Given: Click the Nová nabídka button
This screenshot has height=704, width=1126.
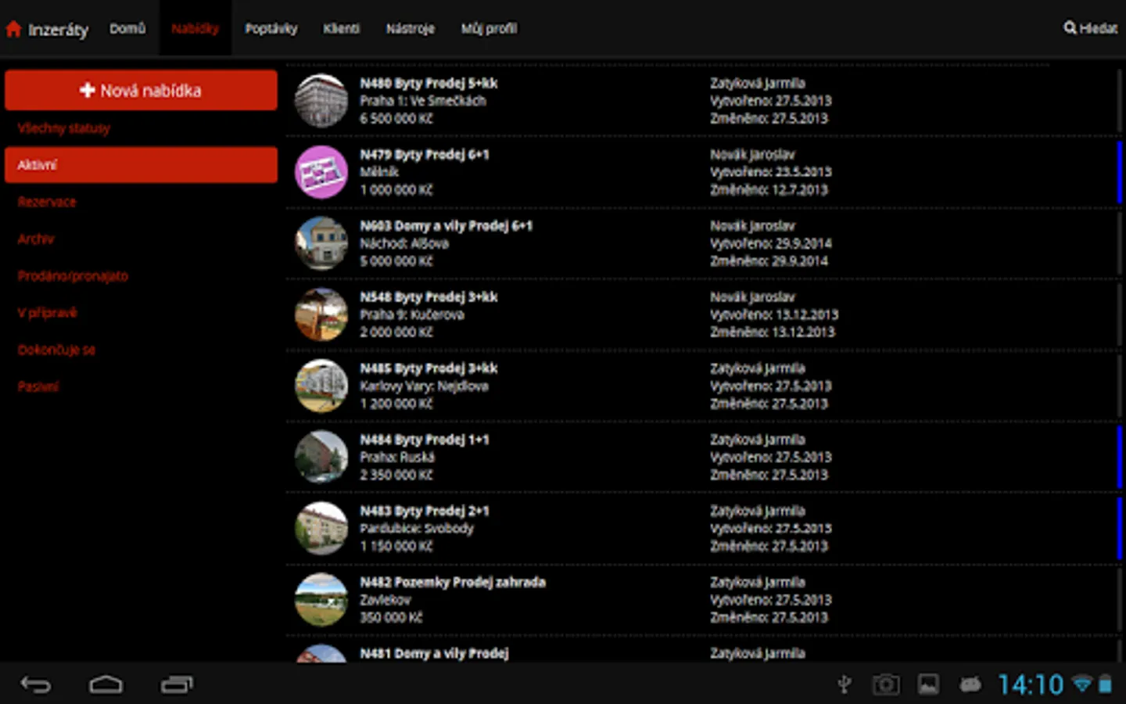Looking at the screenshot, I should point(141,90).
